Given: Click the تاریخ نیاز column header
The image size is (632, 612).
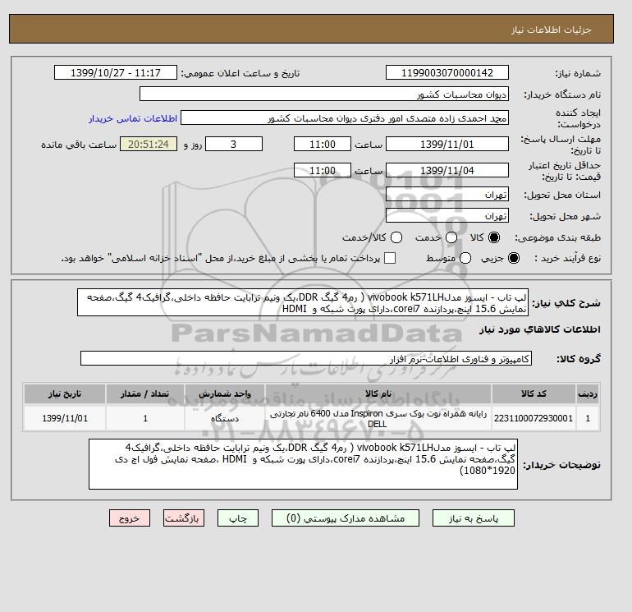Looking at the screenshot, I should click(65, 393).
